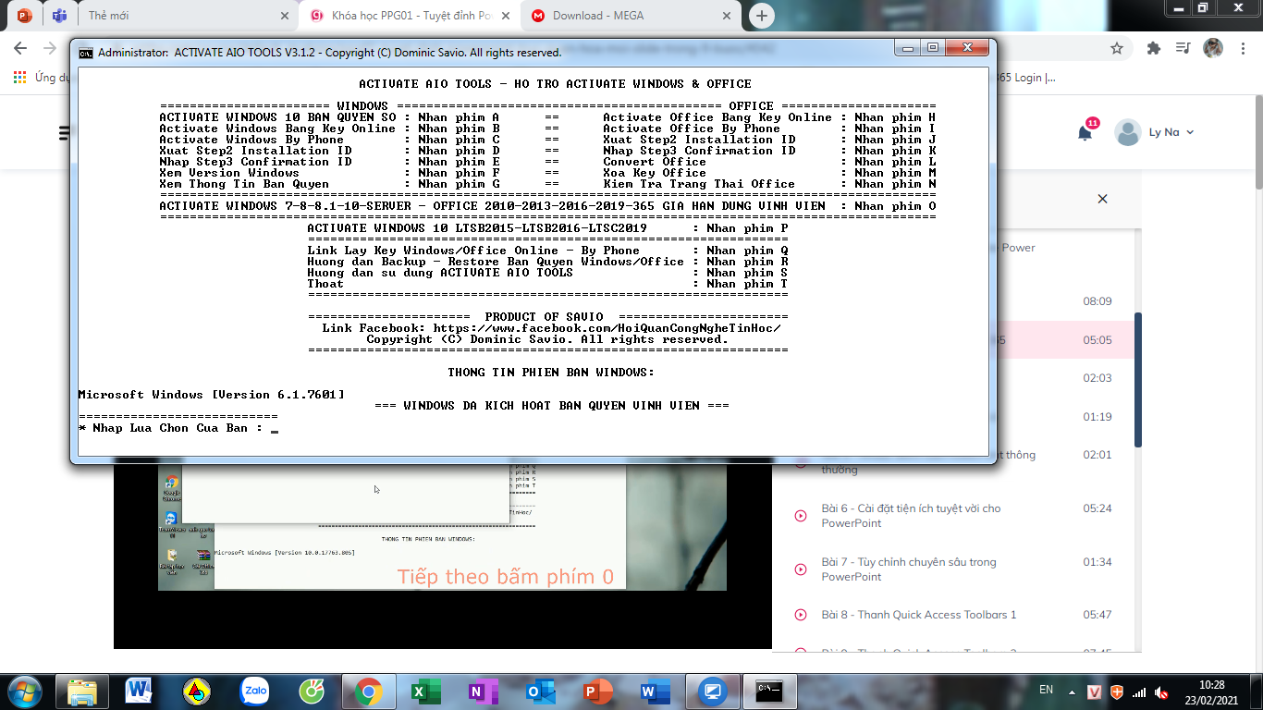Open the Windows Start button

(23, 691)
